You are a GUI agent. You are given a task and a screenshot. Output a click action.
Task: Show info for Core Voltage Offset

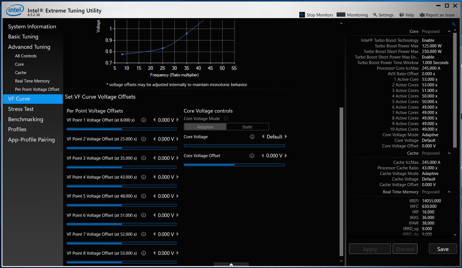[252, 156]
